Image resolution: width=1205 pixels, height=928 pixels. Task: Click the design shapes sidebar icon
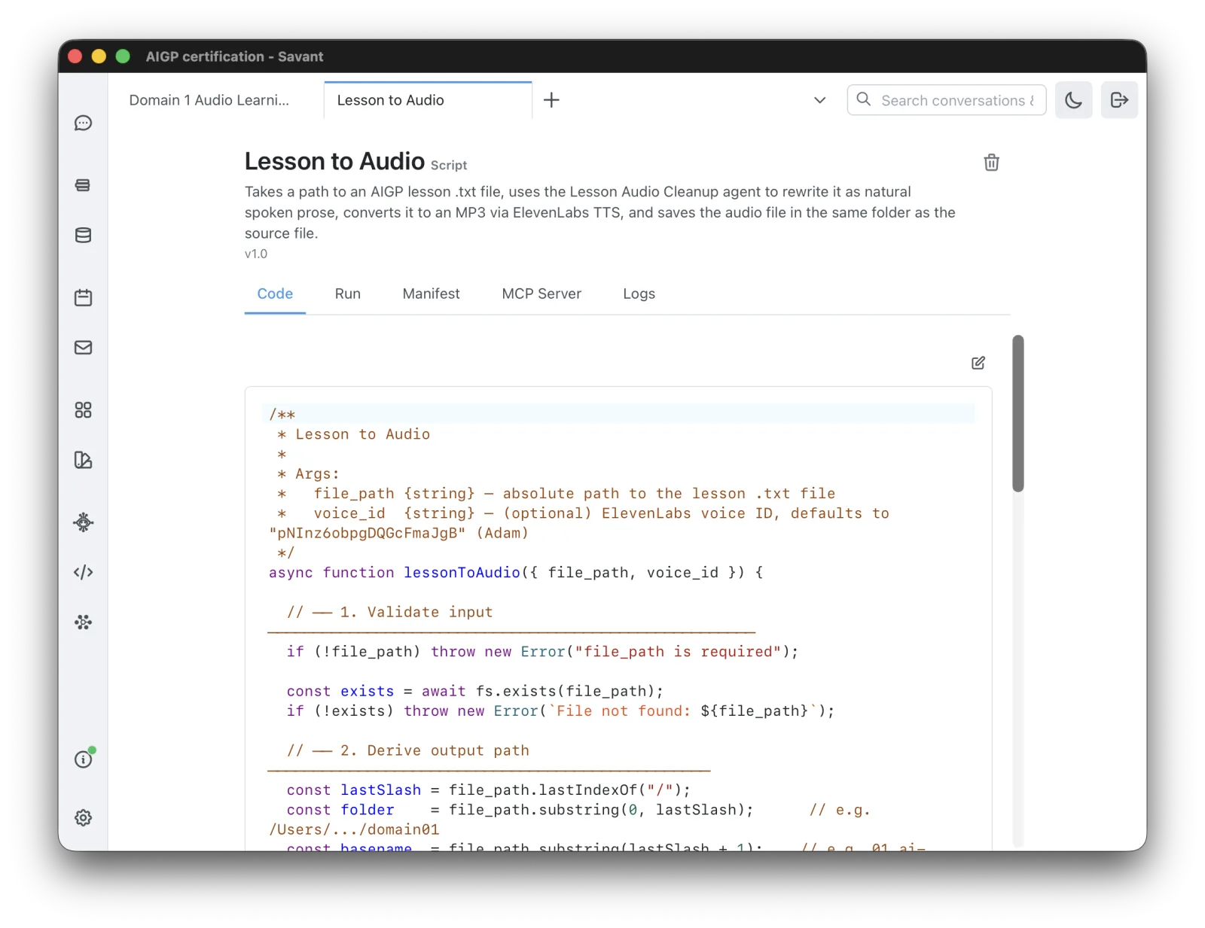[x=83, y=460]
